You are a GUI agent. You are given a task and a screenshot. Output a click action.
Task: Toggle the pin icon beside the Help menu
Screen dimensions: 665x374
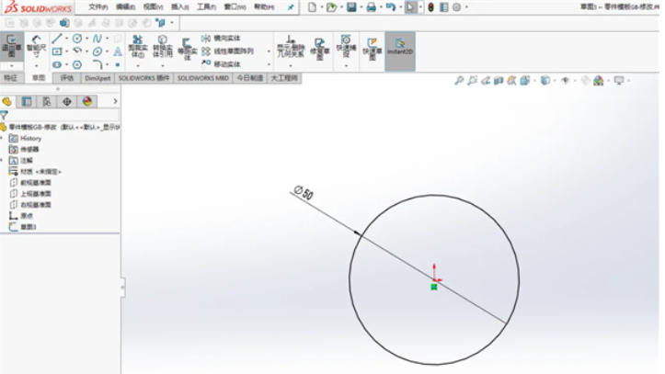(x=291, y=6)
